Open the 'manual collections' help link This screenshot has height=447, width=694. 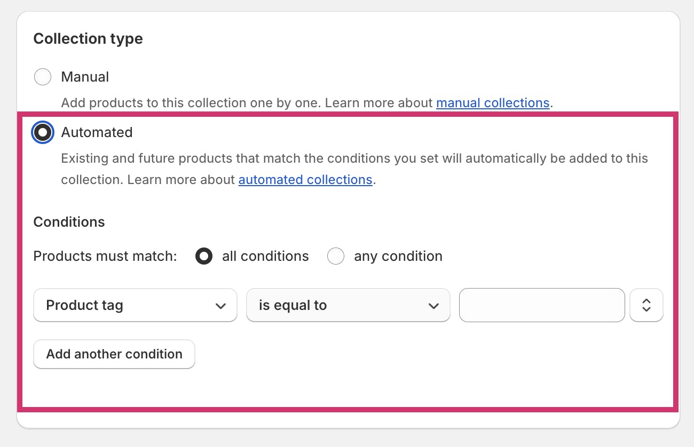click(x=493, y=103)
